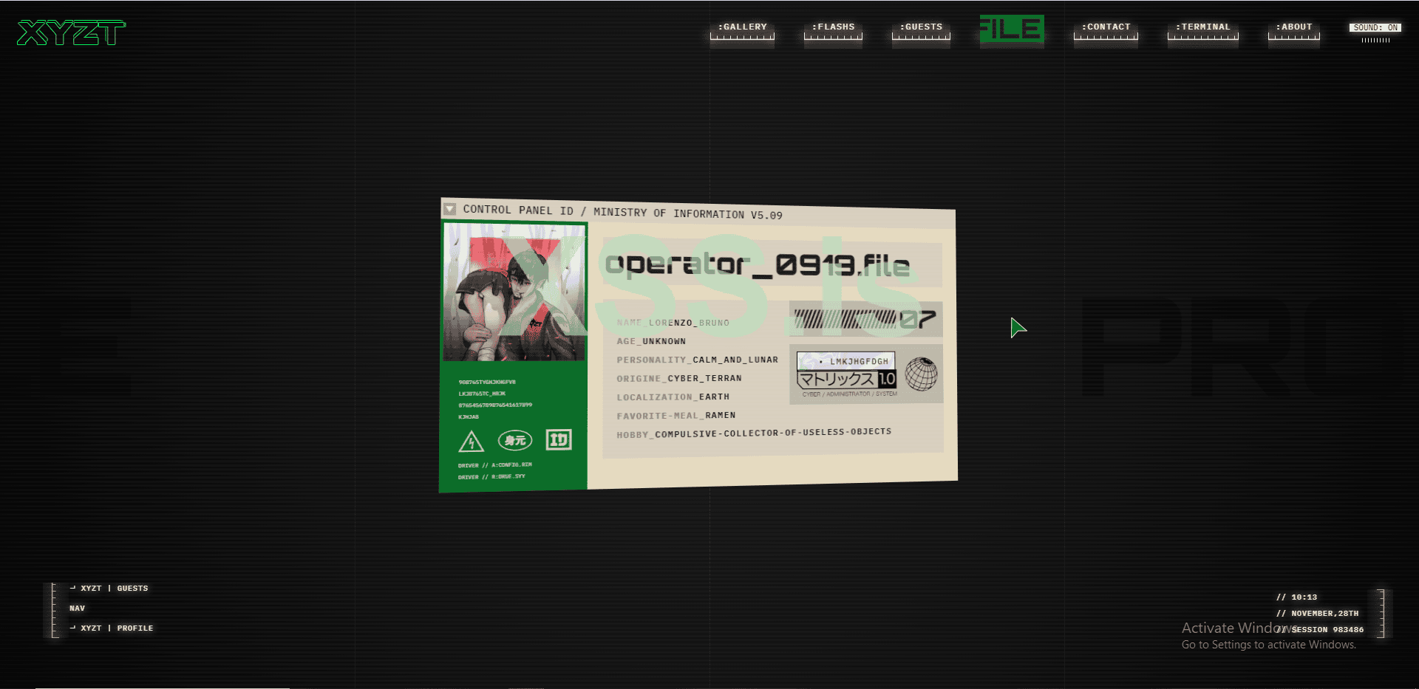Toggle the SOUND: ON switch
The height and width of the screenshot is (689, 1419).
[1374, 27]
